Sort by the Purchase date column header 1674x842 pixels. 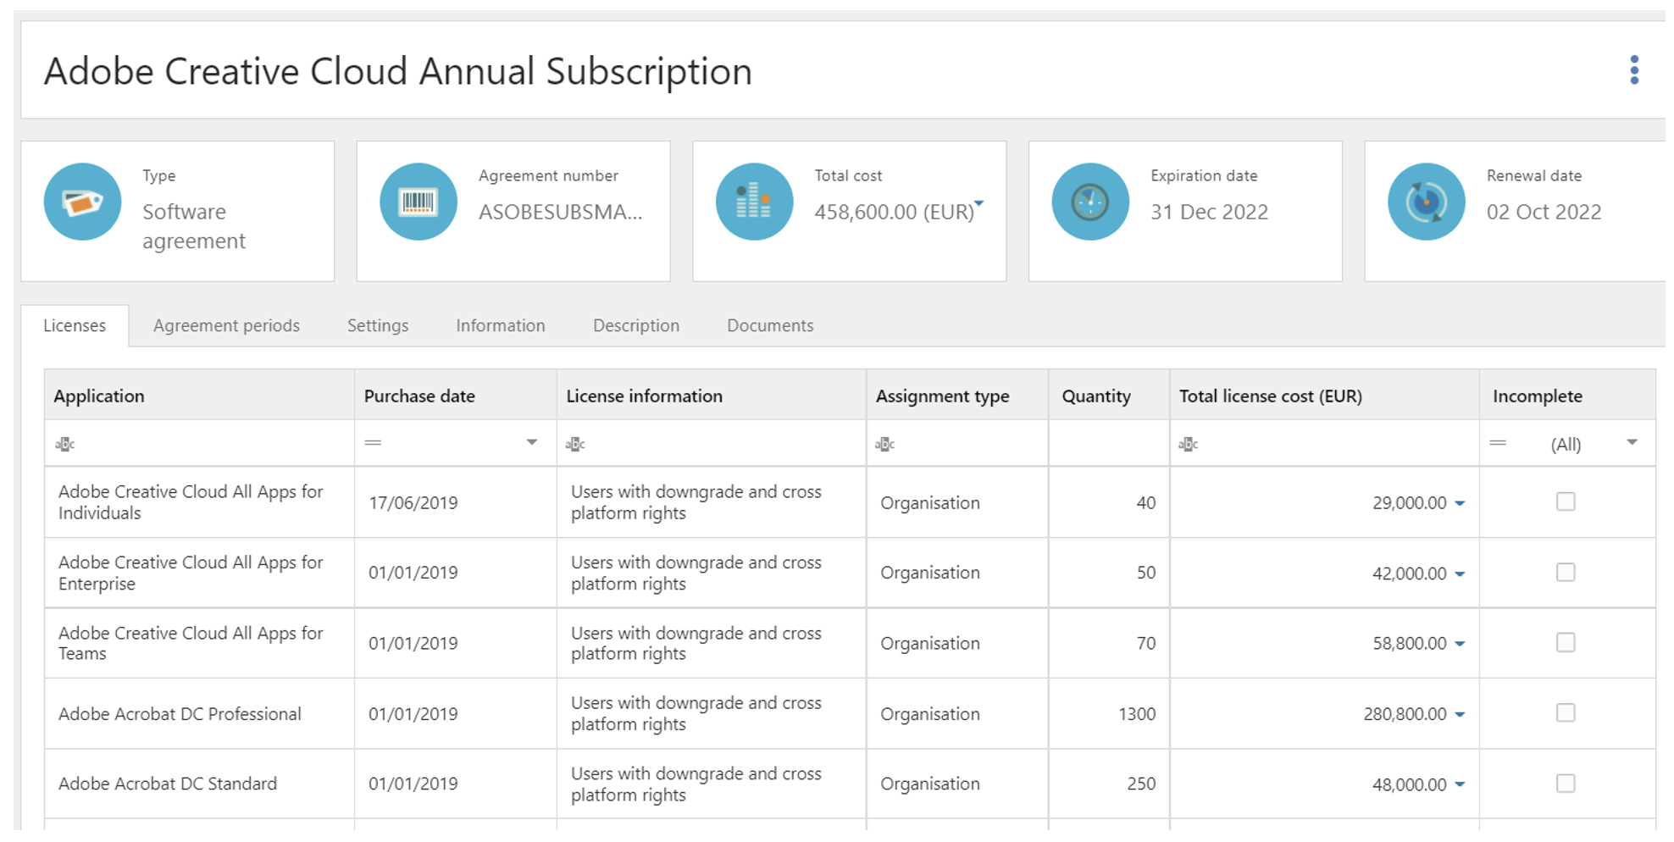(456, 396)
